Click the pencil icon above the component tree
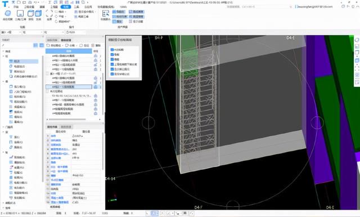Image resolution: width=360 pixels, height=217 pixels. pyautogui.click(x=3, y=45)
